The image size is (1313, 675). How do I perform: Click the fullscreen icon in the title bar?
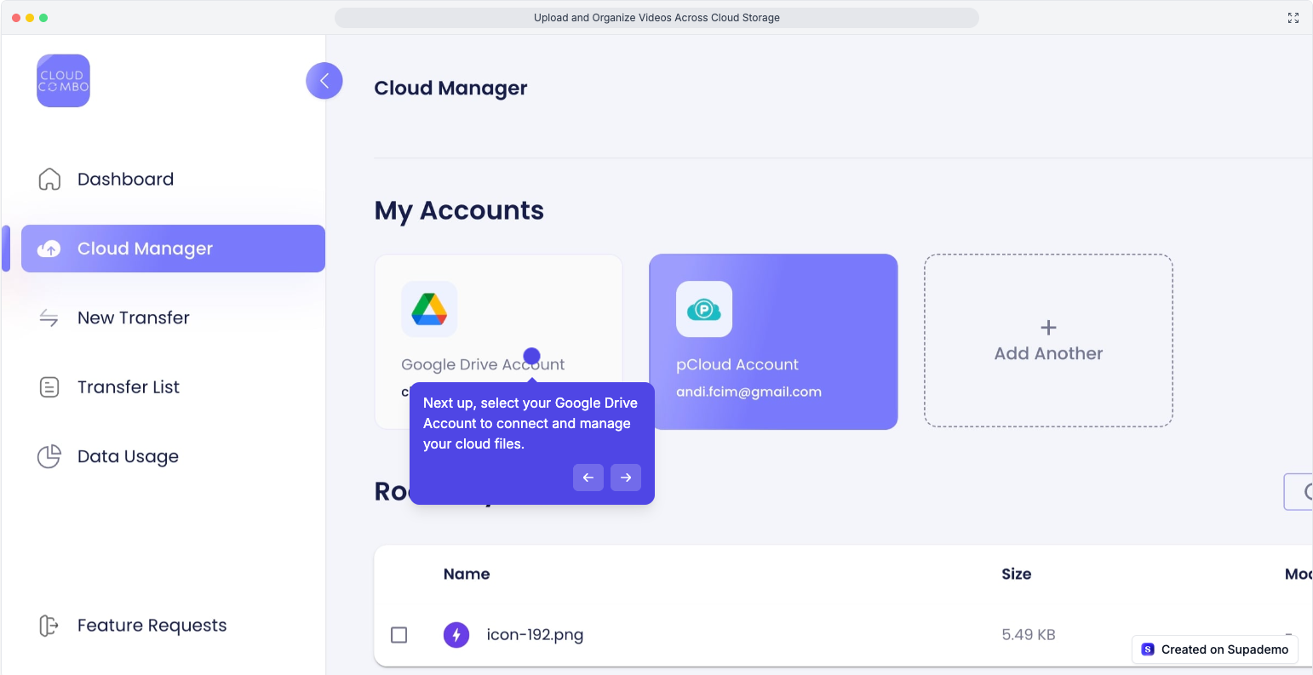tap(1293, 17)
